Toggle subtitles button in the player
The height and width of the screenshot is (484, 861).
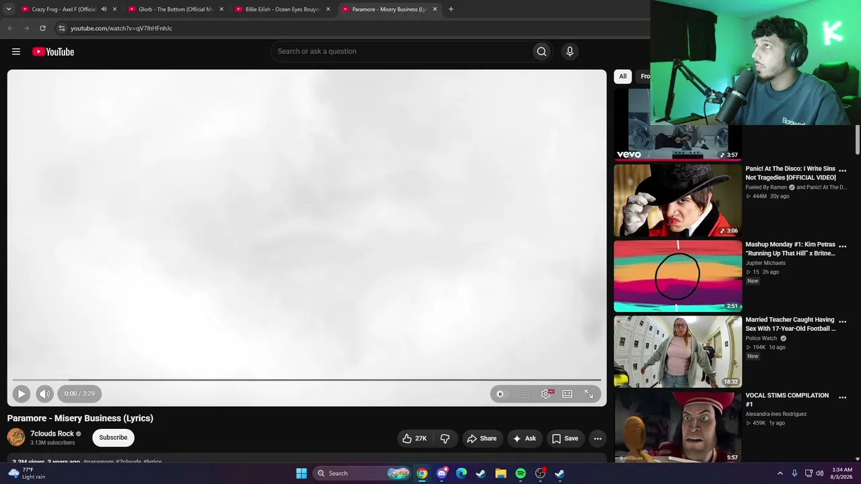(525, 394)
